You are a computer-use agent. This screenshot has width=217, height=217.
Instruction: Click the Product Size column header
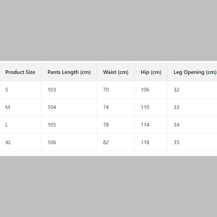coord(20,72)
